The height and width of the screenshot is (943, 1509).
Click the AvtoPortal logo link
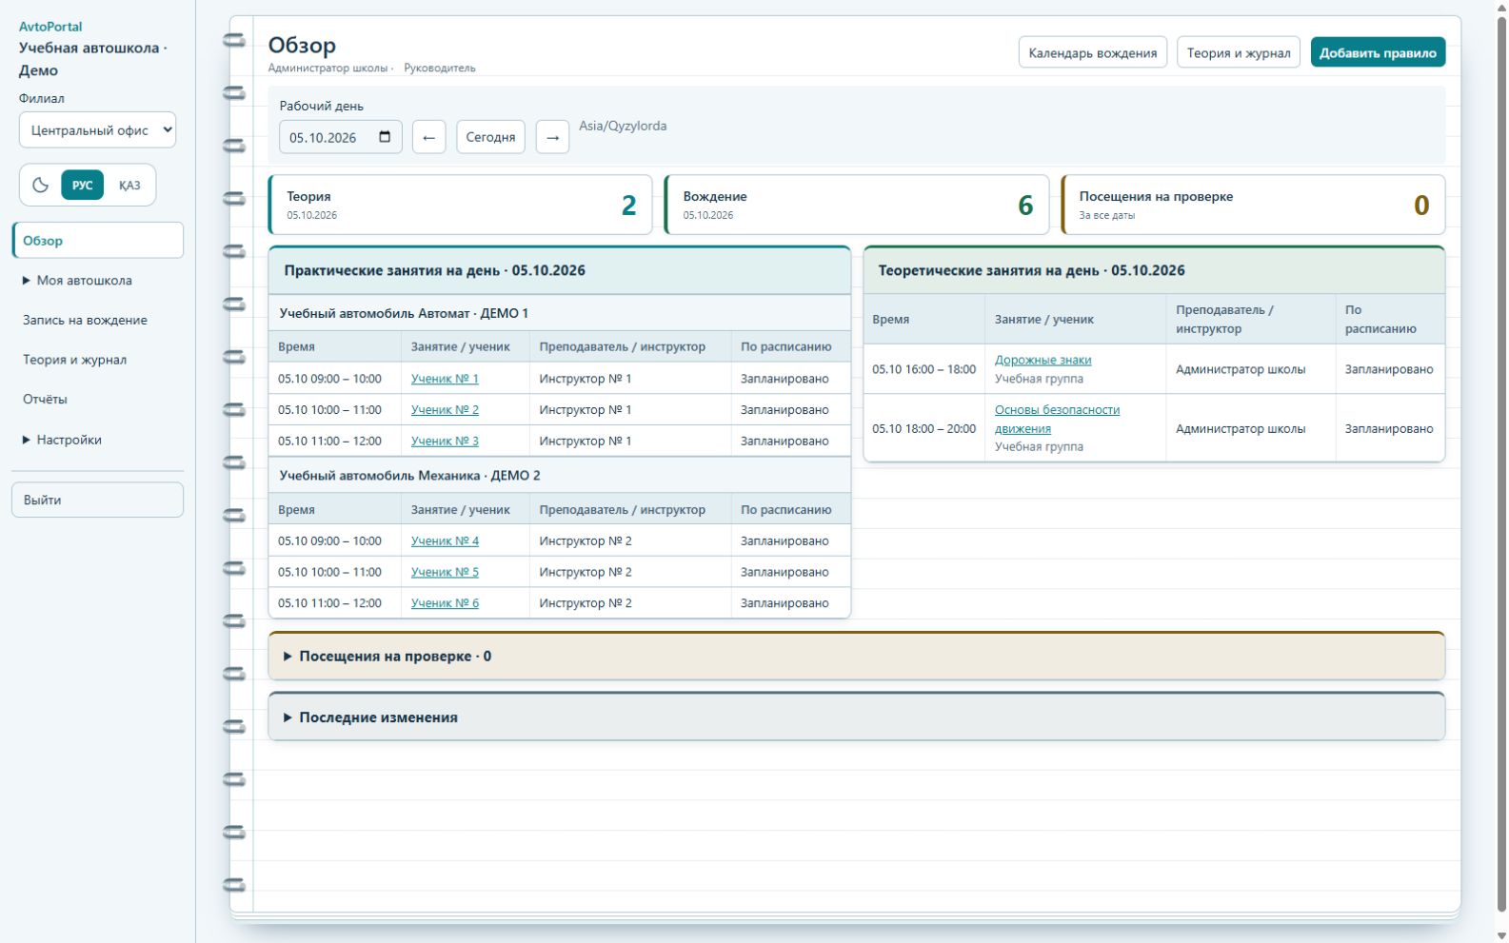click(x=50, y=27)
